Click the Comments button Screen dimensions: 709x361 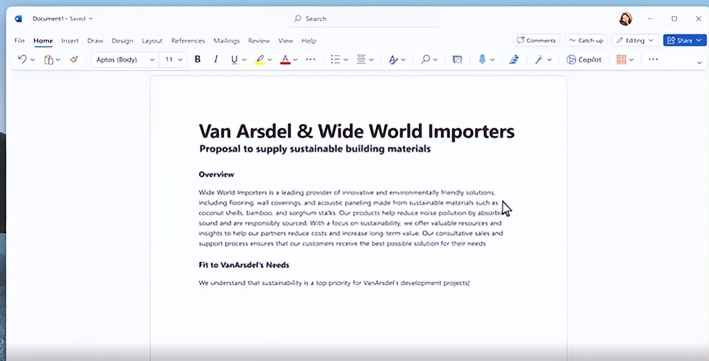[x=536, y=40]
